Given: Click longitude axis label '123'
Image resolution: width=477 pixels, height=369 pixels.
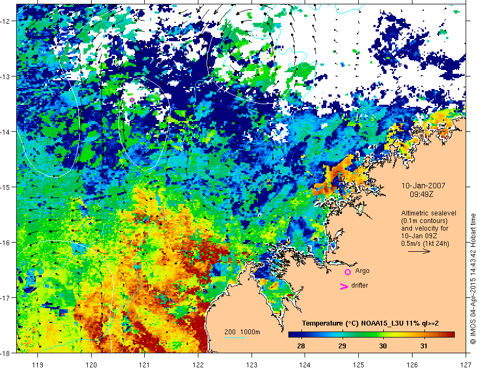Looking at the screenshot, I should coord(252,365).
